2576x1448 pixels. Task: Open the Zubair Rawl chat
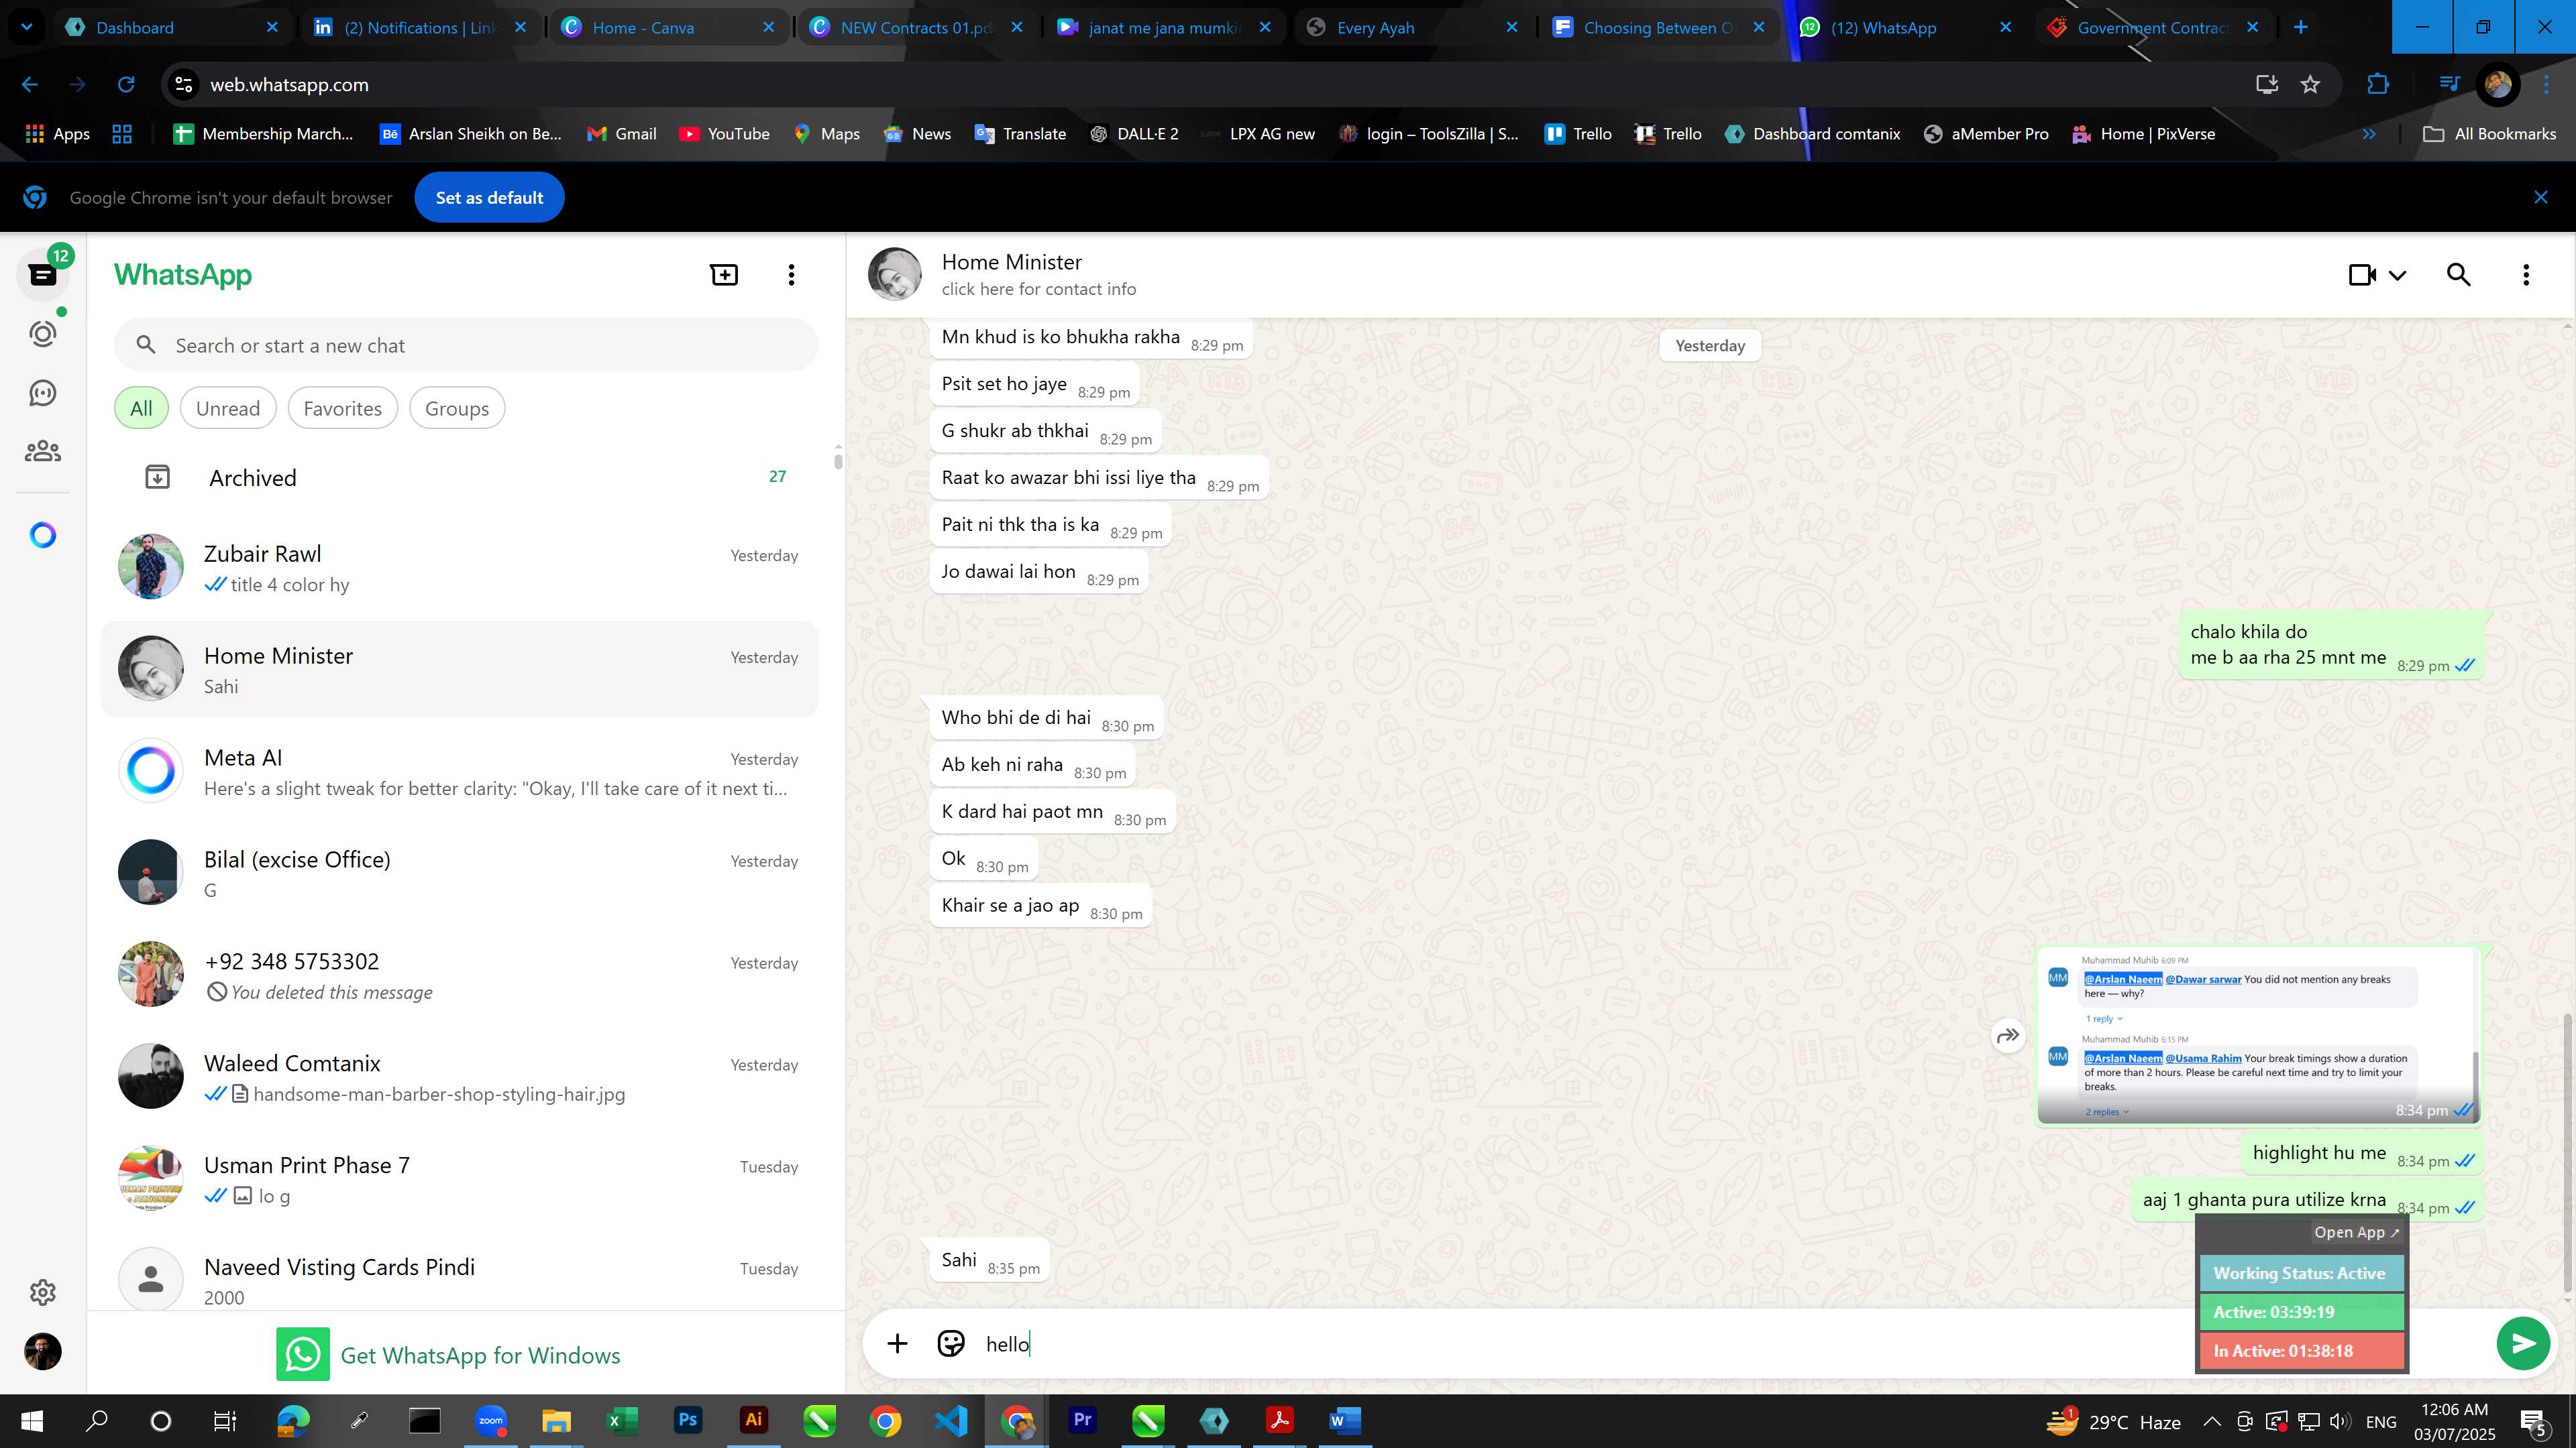point(460,568)
